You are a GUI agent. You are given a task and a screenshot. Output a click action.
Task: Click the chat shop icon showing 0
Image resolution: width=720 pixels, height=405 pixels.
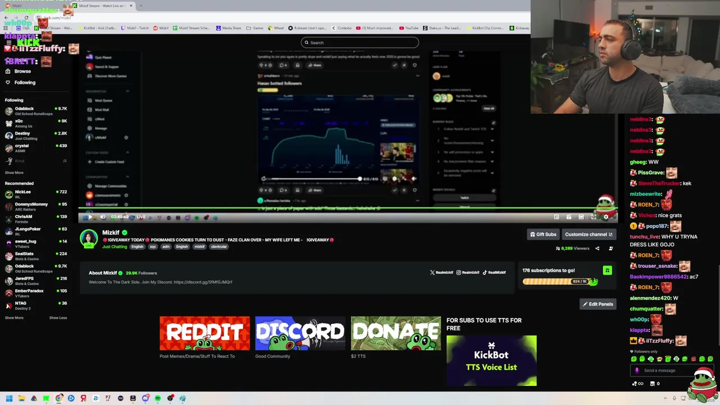coord(655,384)
